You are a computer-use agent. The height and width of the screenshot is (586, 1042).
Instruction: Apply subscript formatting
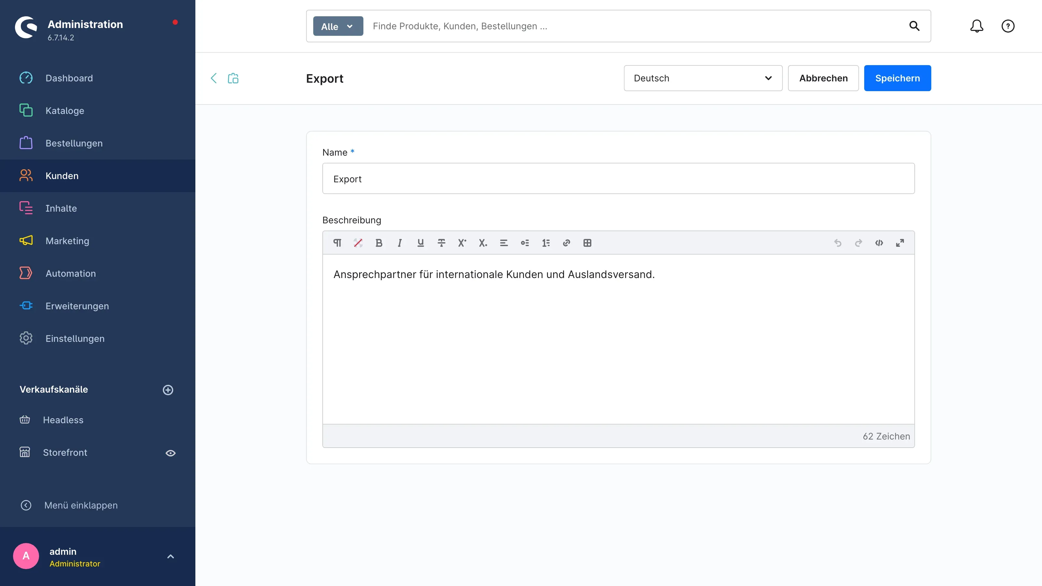483,243
